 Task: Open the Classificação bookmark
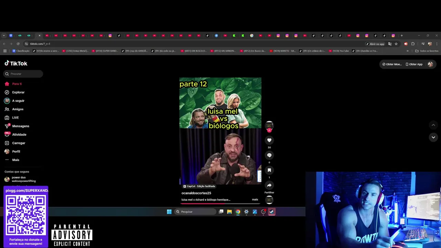[x=21, y=51]
